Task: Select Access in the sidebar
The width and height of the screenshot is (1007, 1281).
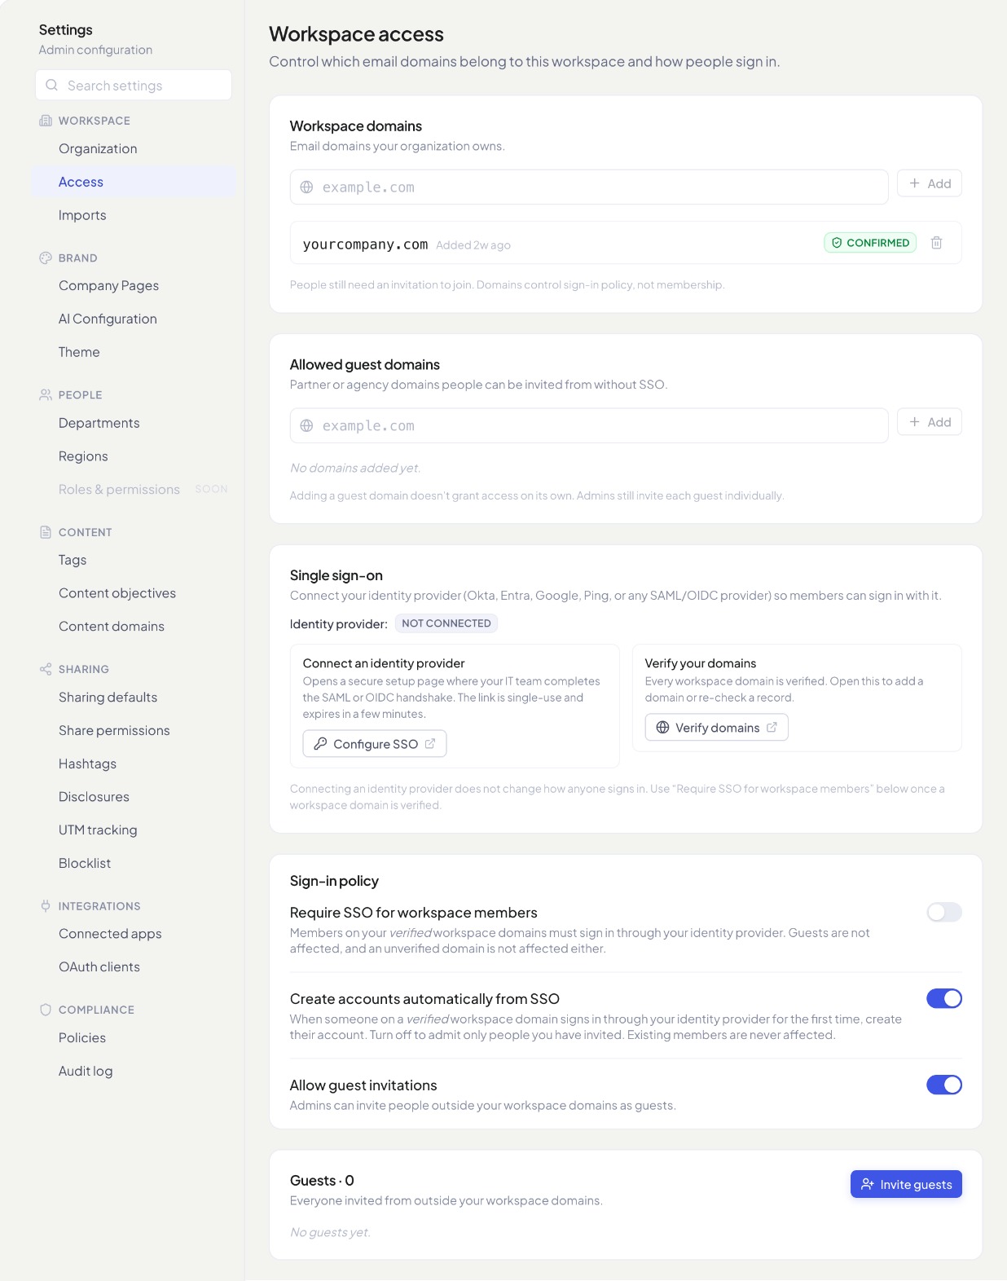Action: click(134, 182)
